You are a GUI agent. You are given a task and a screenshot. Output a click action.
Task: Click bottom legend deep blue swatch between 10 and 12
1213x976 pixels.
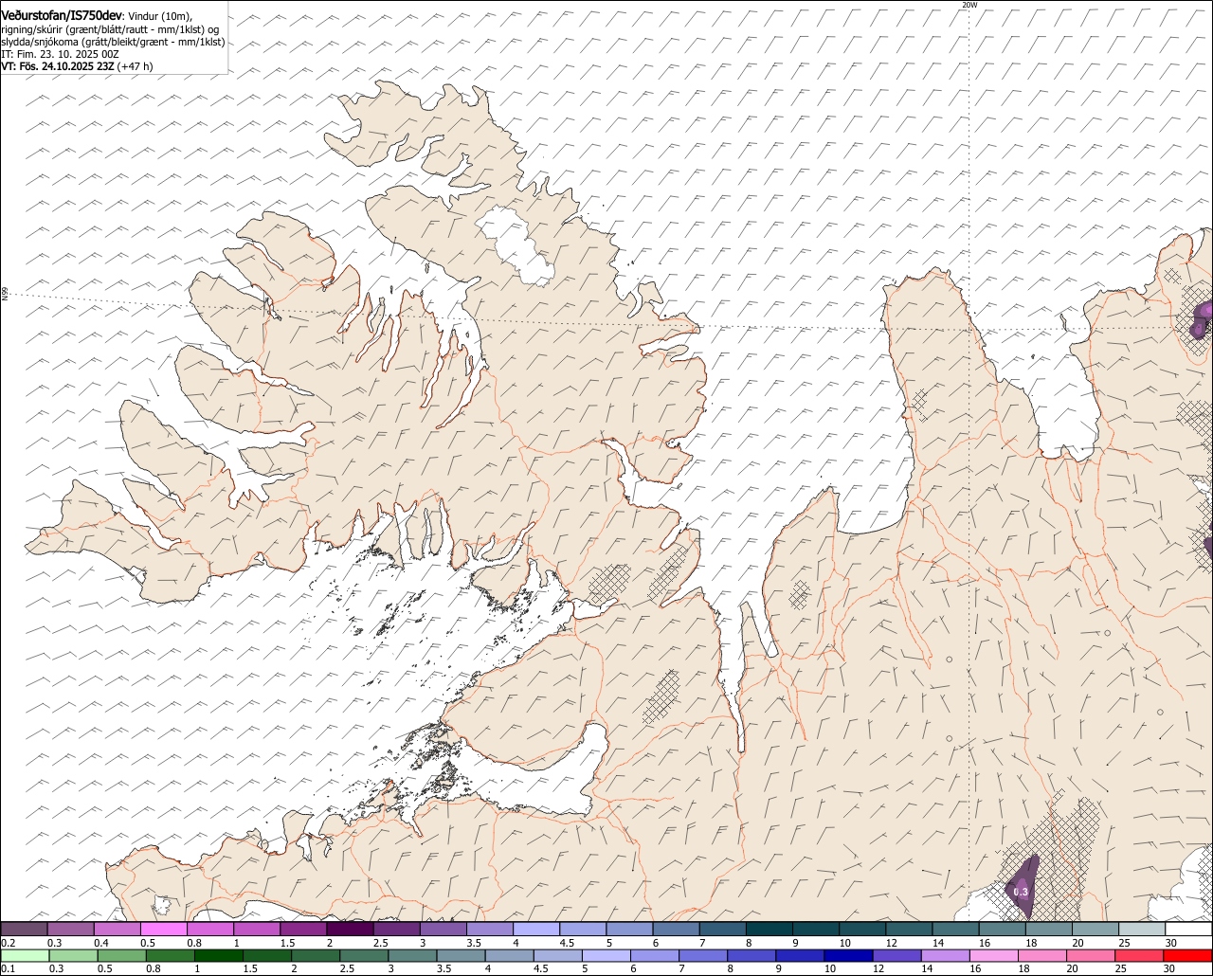[849, 956]
